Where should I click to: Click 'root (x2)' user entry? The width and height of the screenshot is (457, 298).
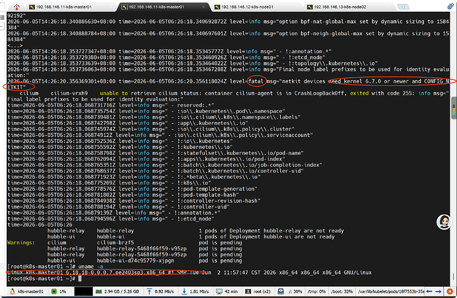[x=262, y=291]
